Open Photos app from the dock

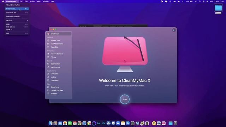65,123
